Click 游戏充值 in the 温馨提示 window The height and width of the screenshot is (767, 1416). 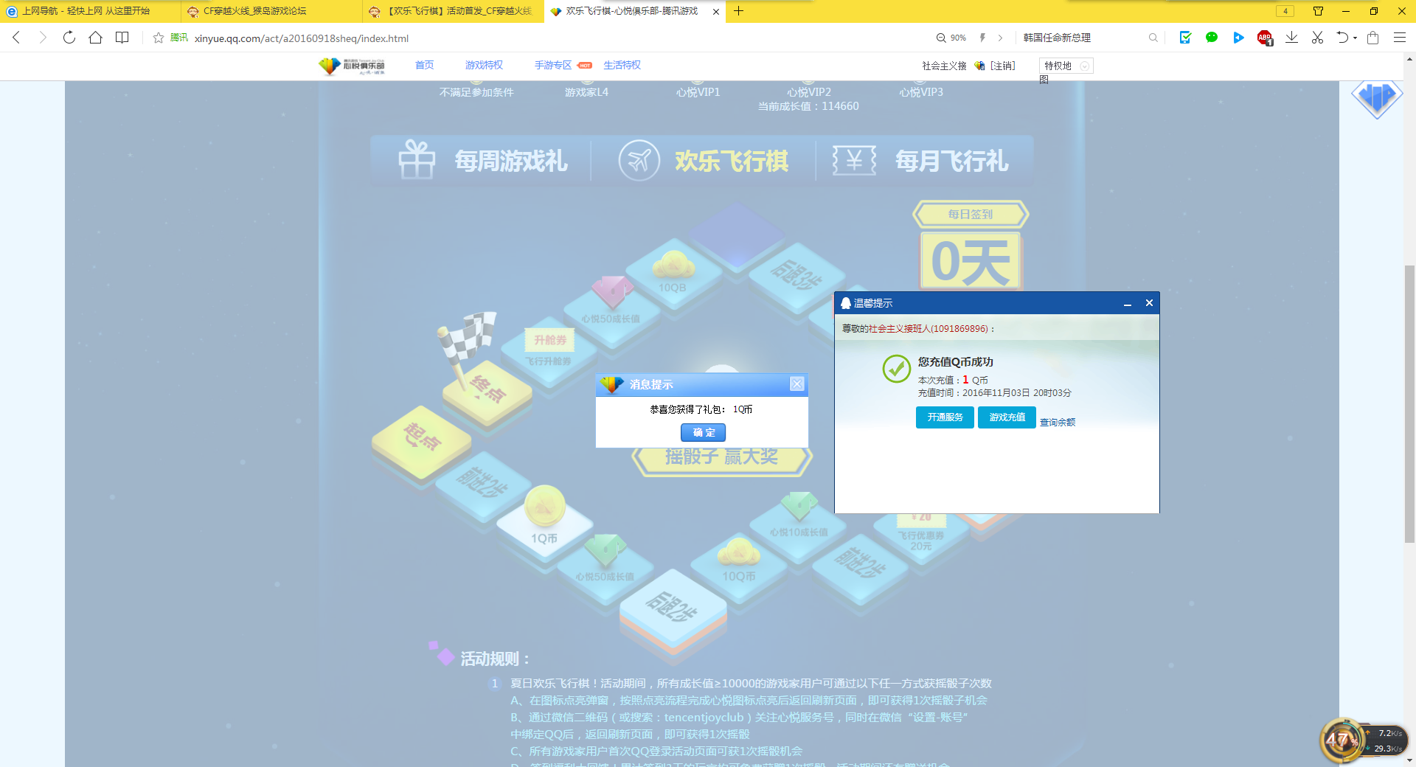(x=1007, y=417)
